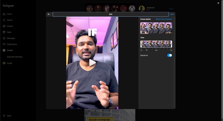Screen dimensions: 223x121
Task: Open the Explore compass icon
Action: click(x=4, y=26)
